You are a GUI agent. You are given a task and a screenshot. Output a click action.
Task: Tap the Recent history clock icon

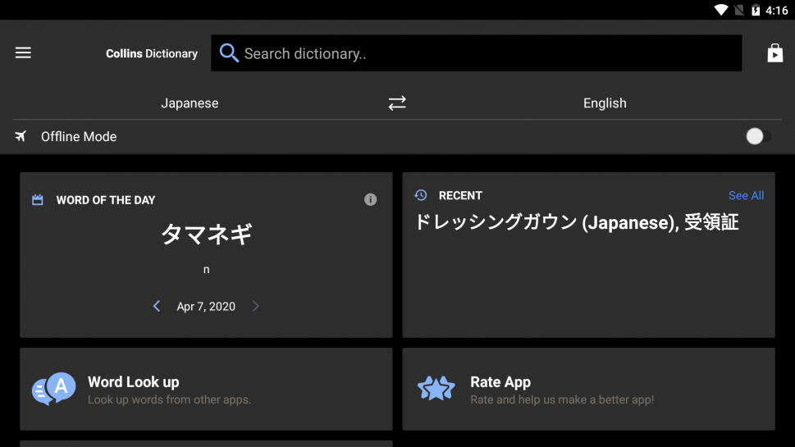click(x=420, y=195)
